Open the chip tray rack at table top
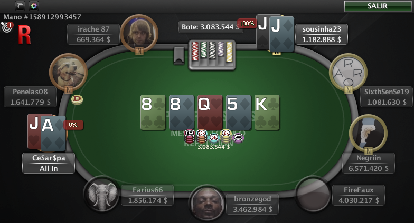Image resolution: width=414 pixels, height=223 pixels. click(x=212, y=55)
